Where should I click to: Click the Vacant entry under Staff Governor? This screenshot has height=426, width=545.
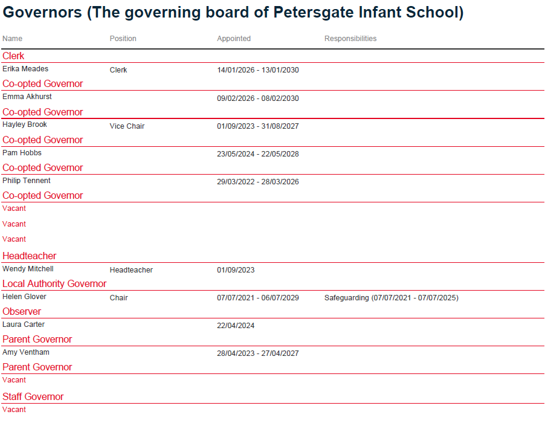pos(15,410)
